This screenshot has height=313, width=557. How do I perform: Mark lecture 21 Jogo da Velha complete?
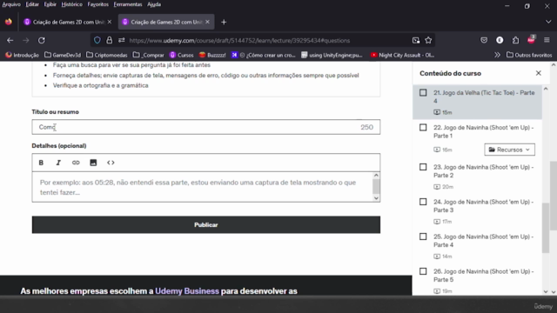click(x=423, y=93)
